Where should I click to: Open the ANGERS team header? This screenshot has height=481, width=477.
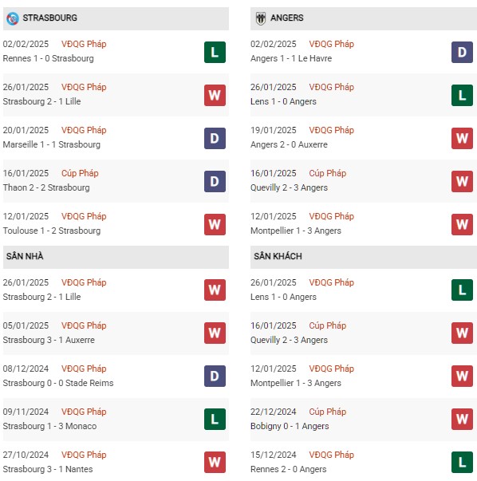tap(364, 18)
